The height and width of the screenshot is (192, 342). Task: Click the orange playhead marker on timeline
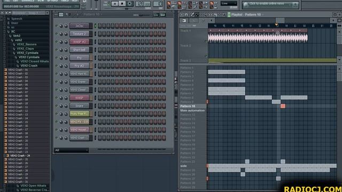(276, 25)
